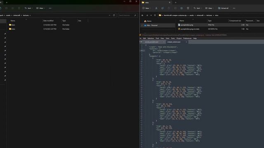Close the misc Explorer tab

[x=170, y=2]
